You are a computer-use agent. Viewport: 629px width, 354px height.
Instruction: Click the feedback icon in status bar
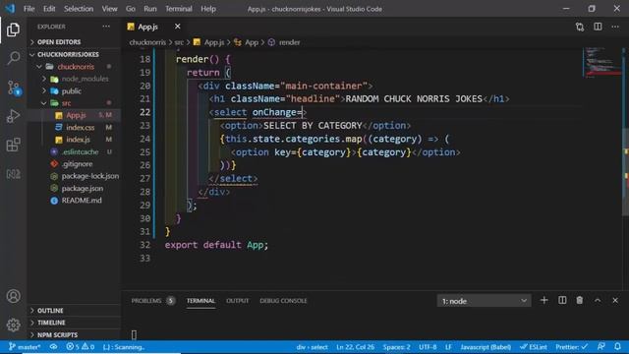pos(600,347)
